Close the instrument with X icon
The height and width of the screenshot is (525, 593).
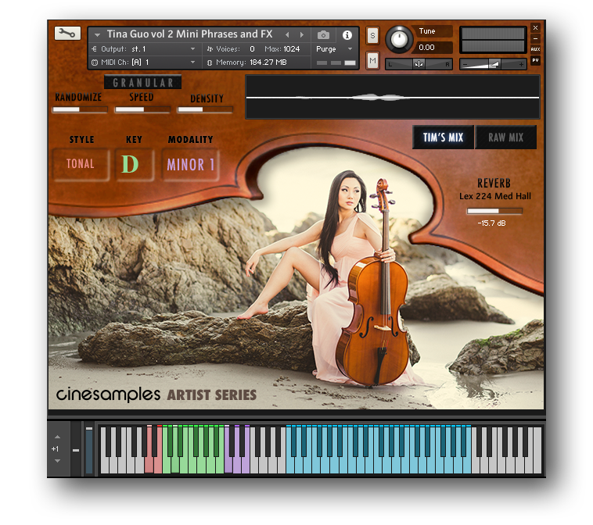tap(535, 27)
